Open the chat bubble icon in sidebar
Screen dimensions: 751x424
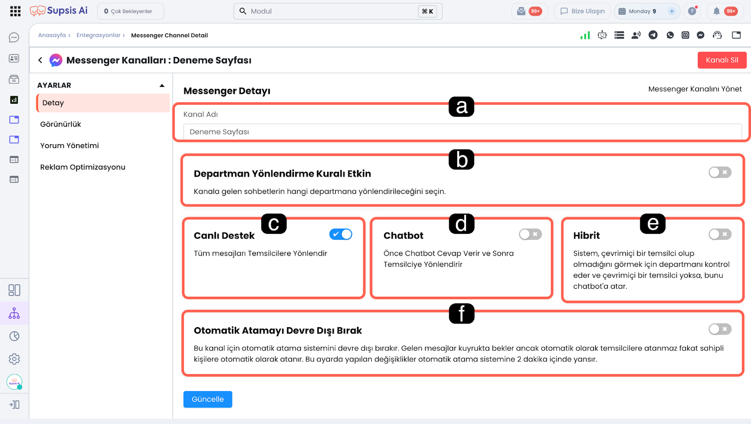tap(14, 38)
